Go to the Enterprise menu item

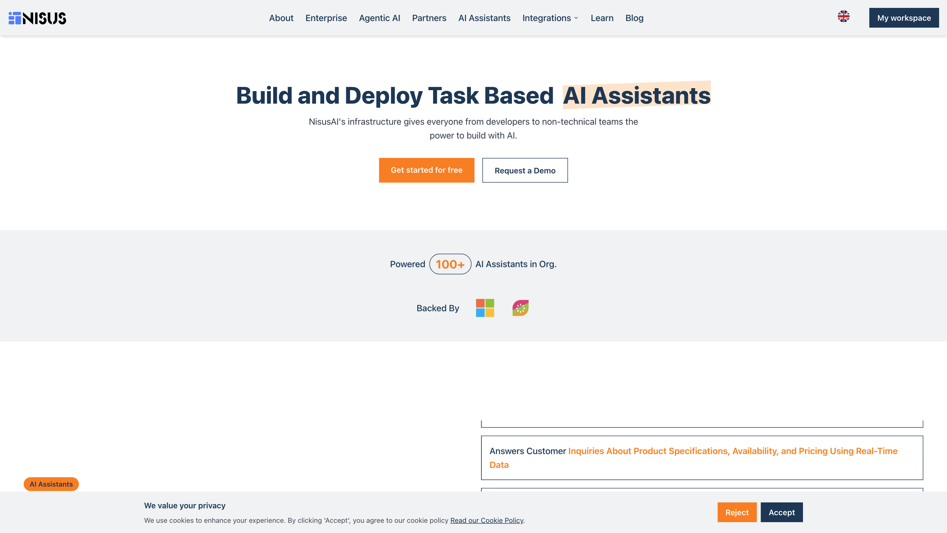(x=326, y=18)
